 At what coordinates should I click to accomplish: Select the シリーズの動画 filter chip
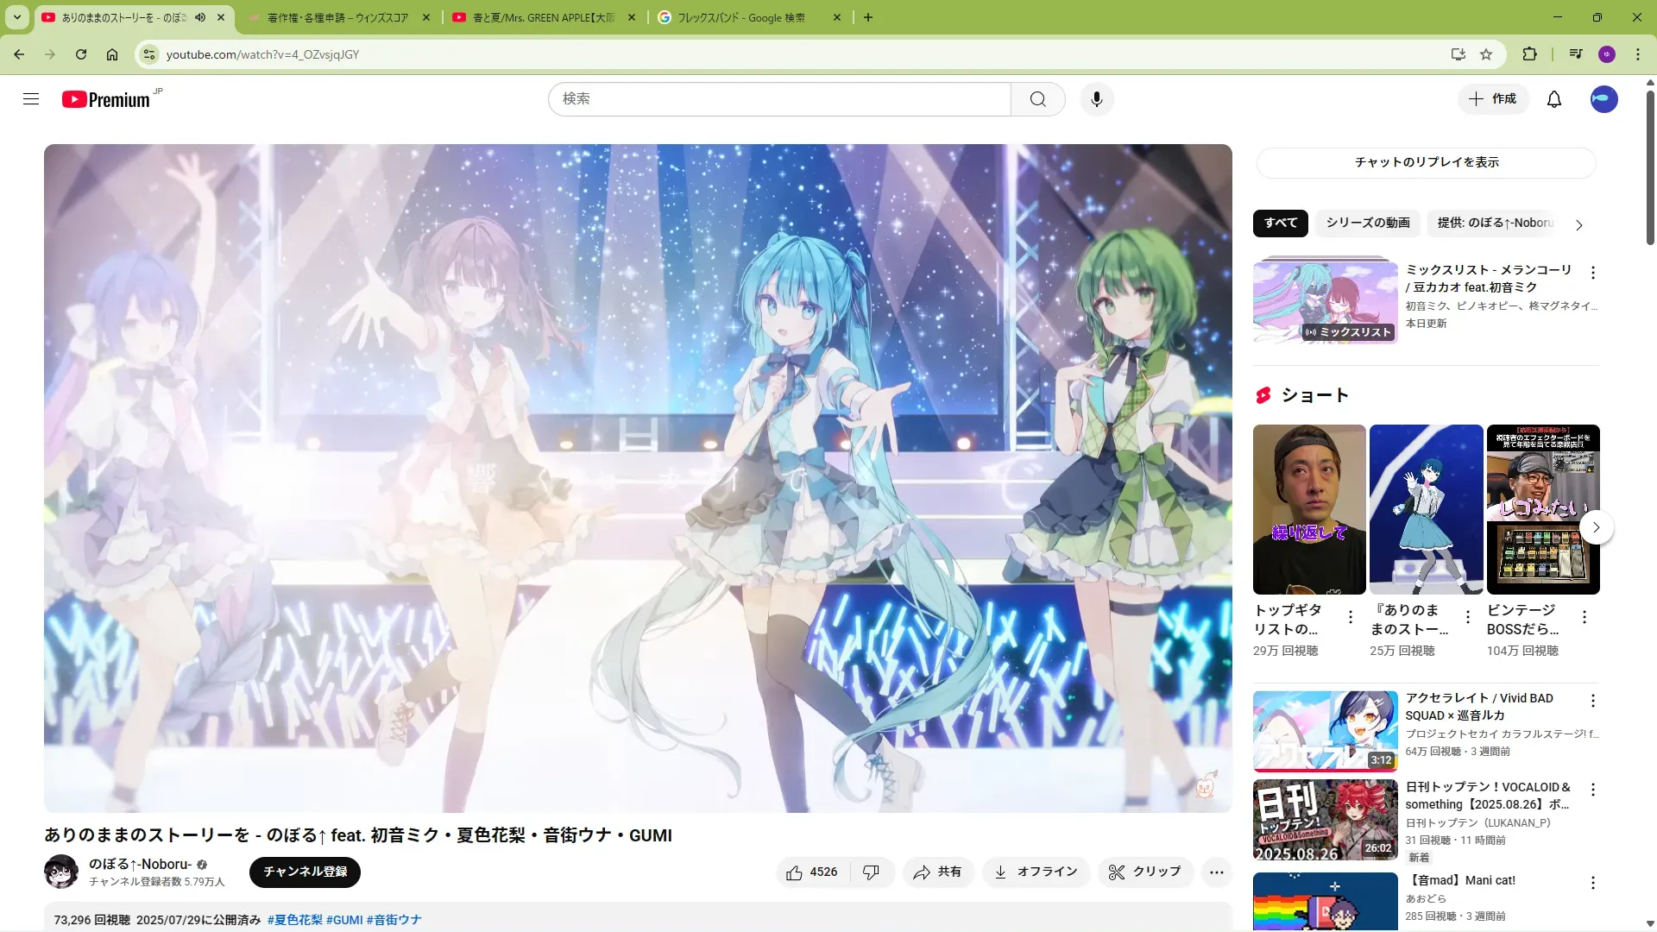[1367, 223]
